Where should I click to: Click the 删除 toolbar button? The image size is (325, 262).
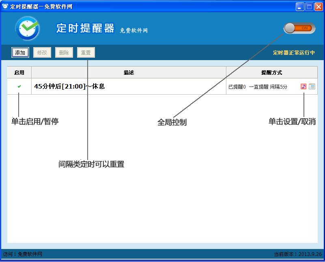click(x=64, y=52)
